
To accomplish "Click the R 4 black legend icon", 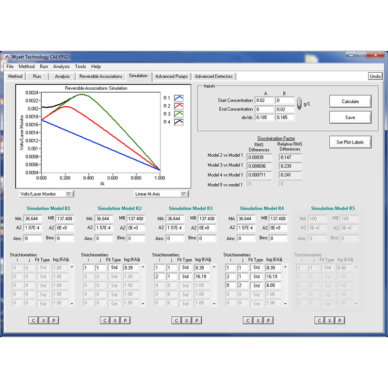I will [178, 122].
